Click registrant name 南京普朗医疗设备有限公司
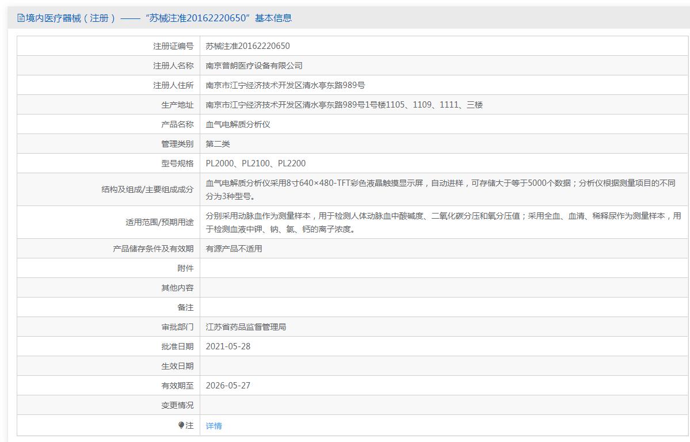This screenshot has width=690, height=442. 254,66
